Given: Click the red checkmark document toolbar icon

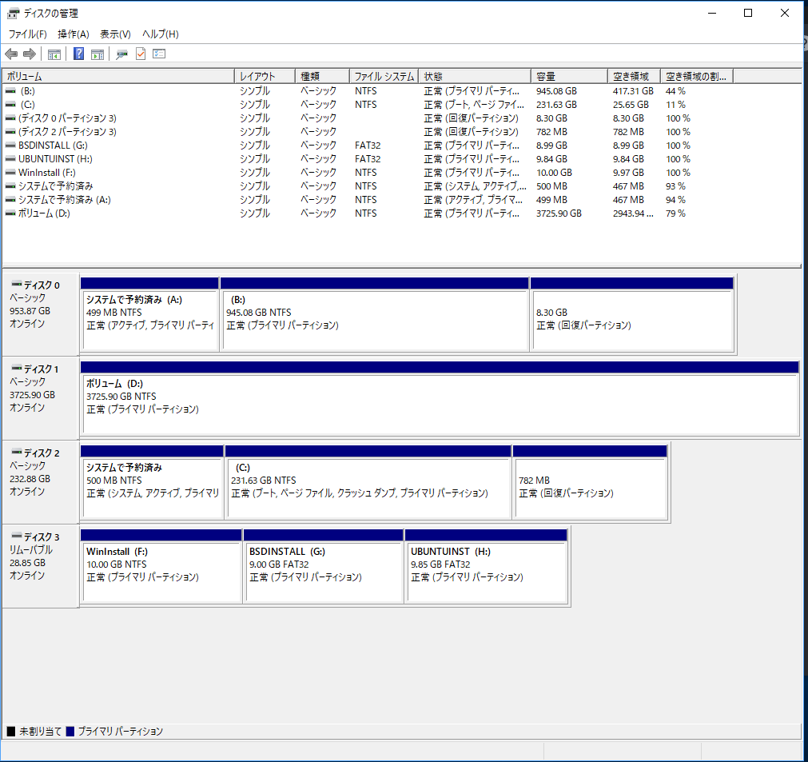Looking at the screenshot, I should pyautogui.click(x=141, y=54).
